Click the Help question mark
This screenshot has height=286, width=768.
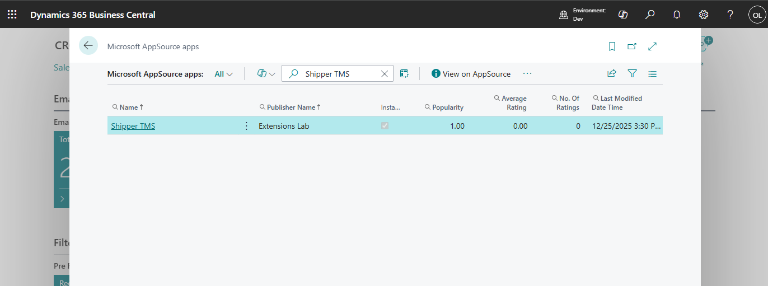730,15
